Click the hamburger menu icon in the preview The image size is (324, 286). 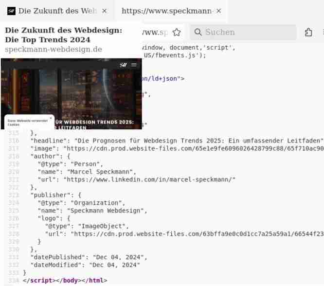pos(134,65)
